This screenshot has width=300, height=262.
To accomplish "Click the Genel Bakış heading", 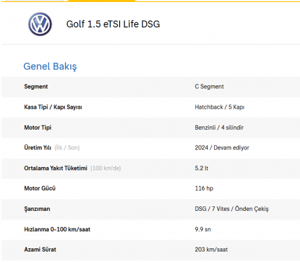I will point(50,66).
